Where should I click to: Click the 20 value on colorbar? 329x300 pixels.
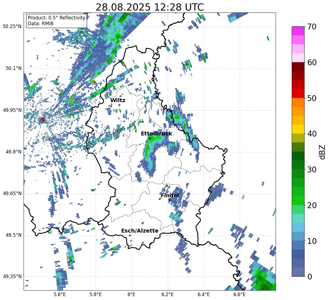[x=311, y=205]
